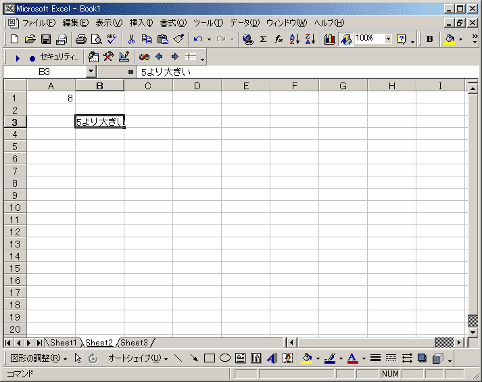
Task: Expand more toolbar buttons chevron
Action: 475,39
